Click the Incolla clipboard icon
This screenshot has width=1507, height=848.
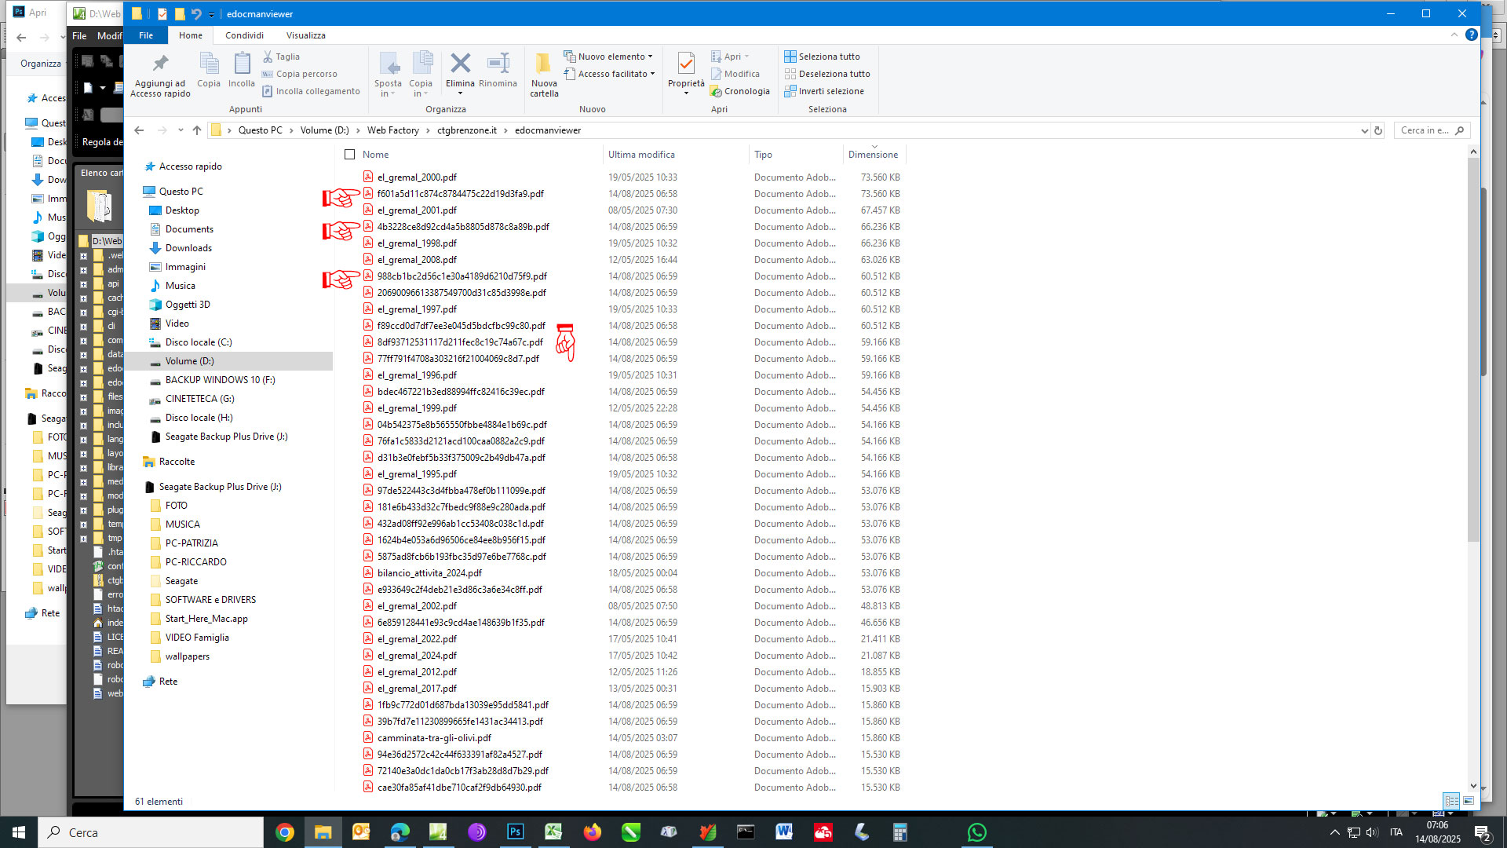coord(242,64)
